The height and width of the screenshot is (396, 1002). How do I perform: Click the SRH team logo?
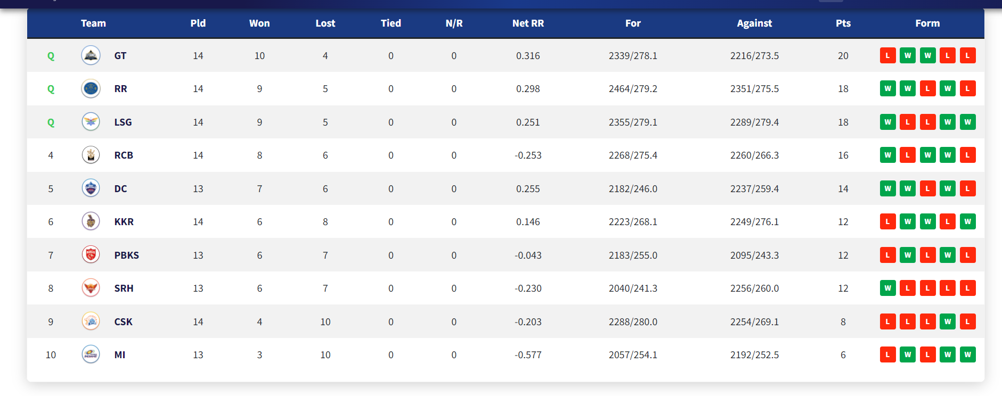pos(91,288)
